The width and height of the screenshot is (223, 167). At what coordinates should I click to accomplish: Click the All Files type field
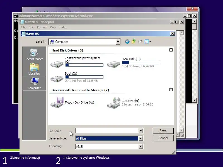point(107,138)
